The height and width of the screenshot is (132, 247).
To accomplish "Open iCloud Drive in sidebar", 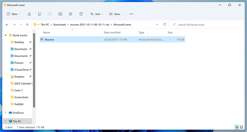I will coord(22,70).
